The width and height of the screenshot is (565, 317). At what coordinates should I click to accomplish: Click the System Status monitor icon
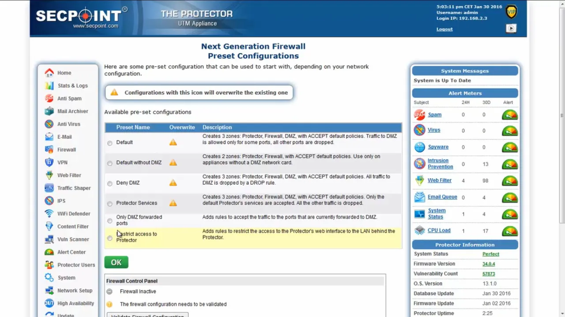[419, 214]
